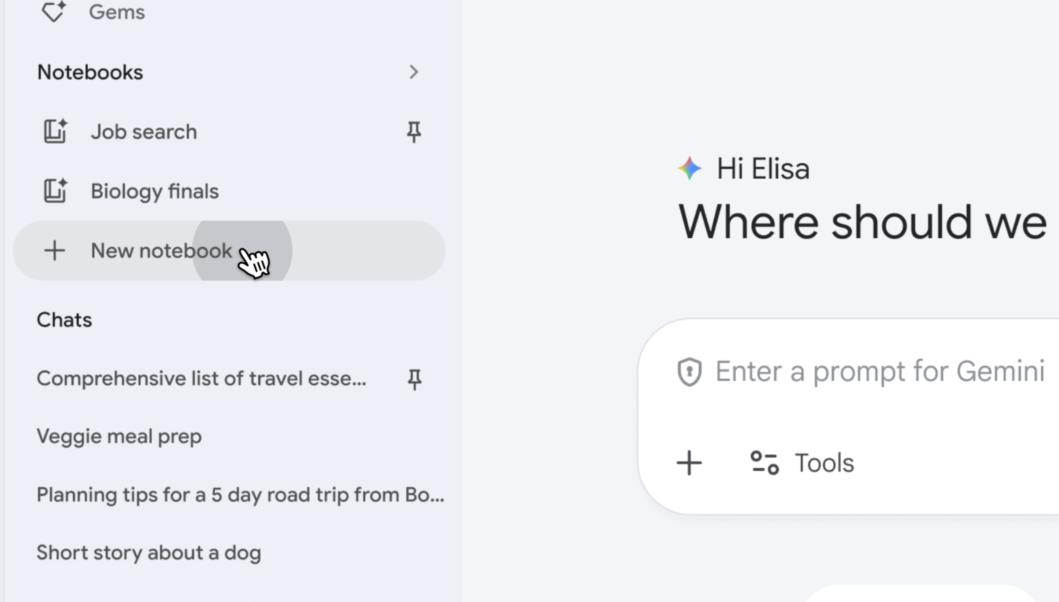Viewport: 1059px width, 602px height.
Task: Click the Biology finals notebook icon
Action: click(x=55, y=191)
